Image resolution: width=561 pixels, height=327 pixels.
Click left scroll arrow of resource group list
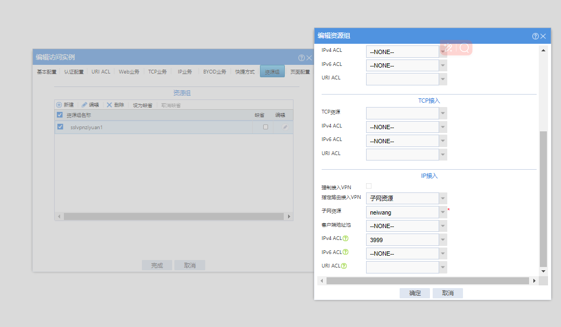tap(59, 217)
